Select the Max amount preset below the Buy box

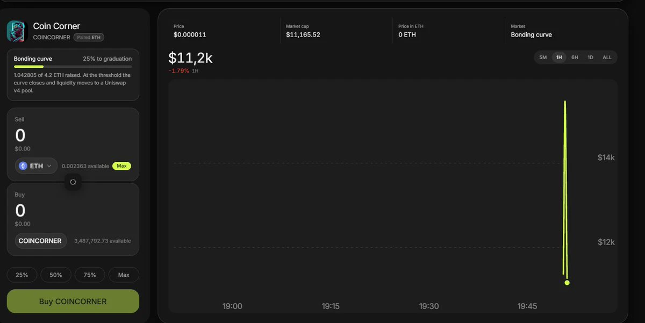(124, 275)
